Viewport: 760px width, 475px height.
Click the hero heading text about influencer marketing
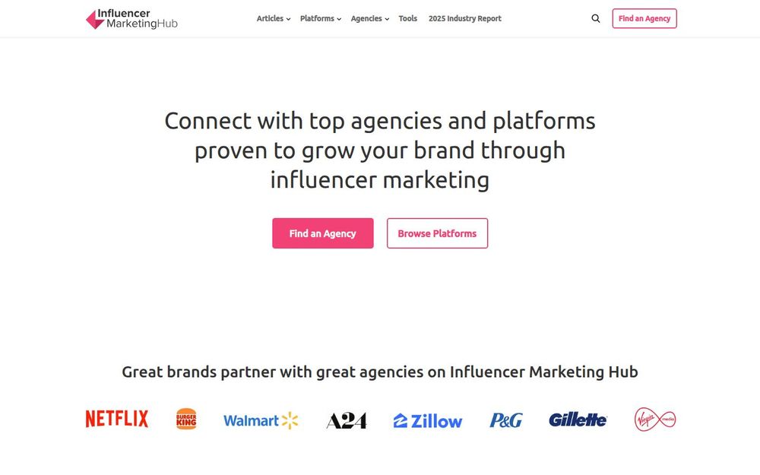[380, 150]
